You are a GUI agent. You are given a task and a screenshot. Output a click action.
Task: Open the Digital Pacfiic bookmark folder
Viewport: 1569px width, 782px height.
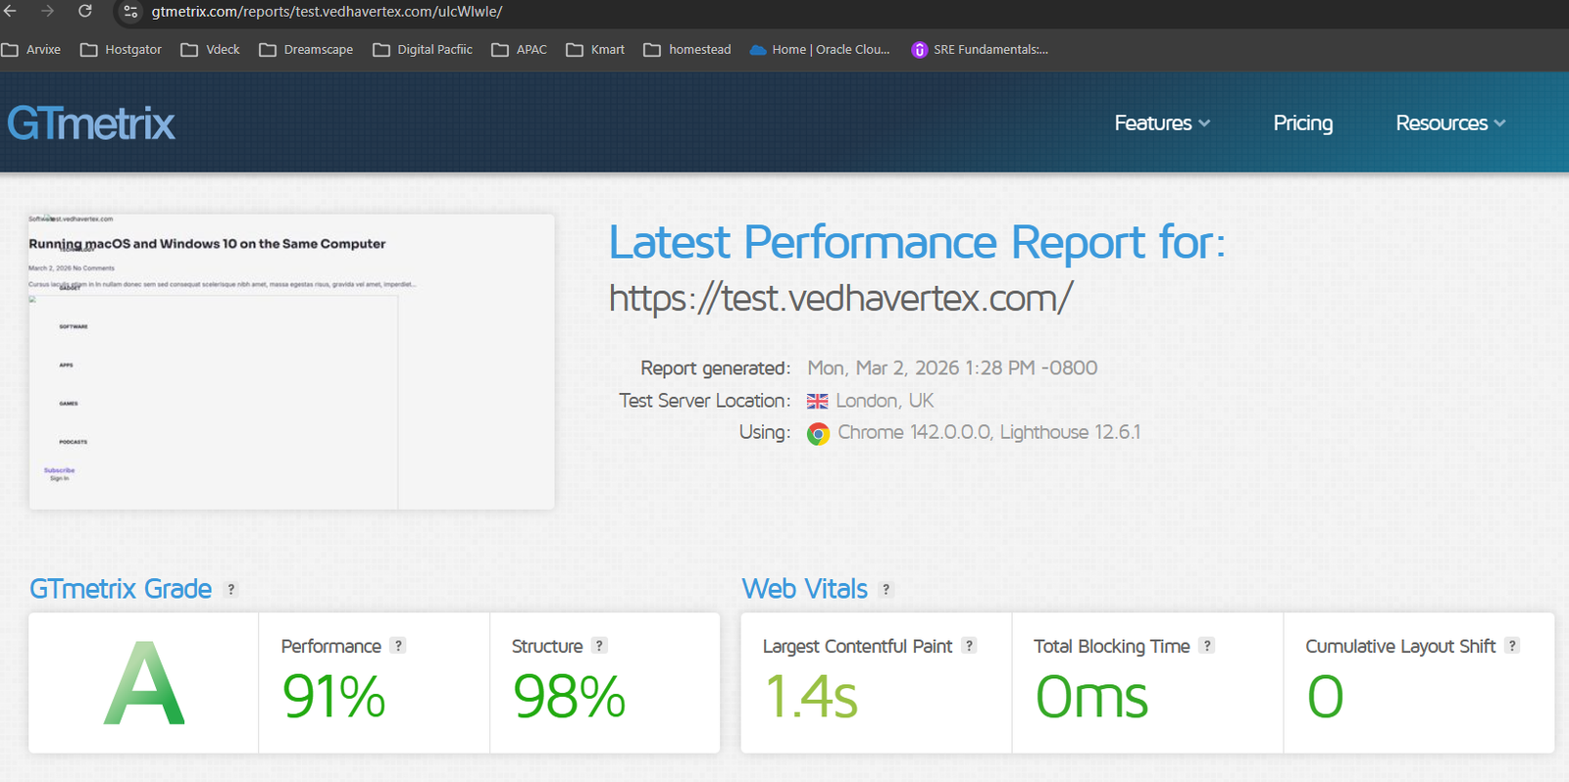click(423, 50)
